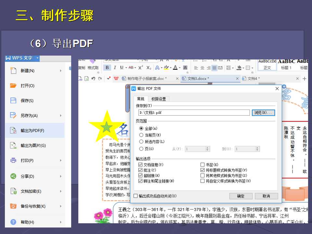The image size is (312, 234).
Task: Click the 保存(S) save disk icon
Action: (13, 100)
